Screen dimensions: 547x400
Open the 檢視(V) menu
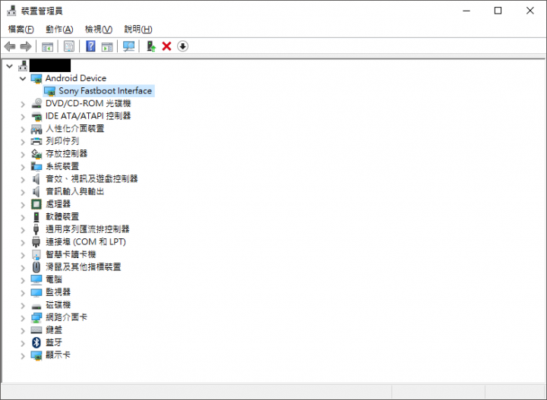99,30
